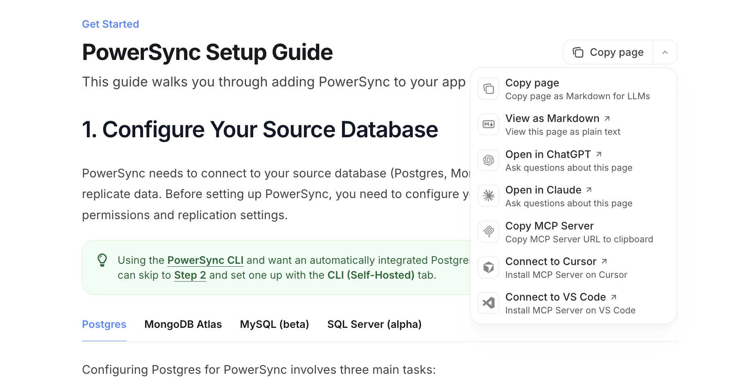Collapse the Copy page dropdown chevron
This screenshot has height=387, width=737.
click(665, 53)
